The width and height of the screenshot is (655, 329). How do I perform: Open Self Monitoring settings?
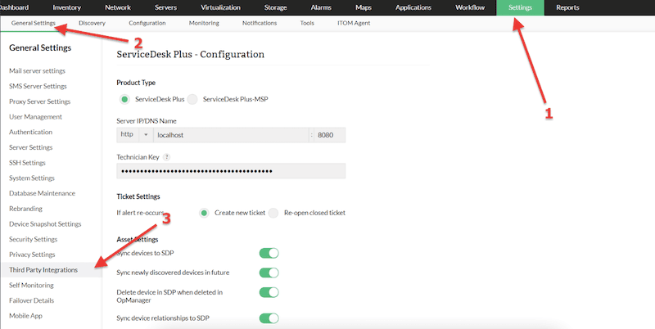31,285
